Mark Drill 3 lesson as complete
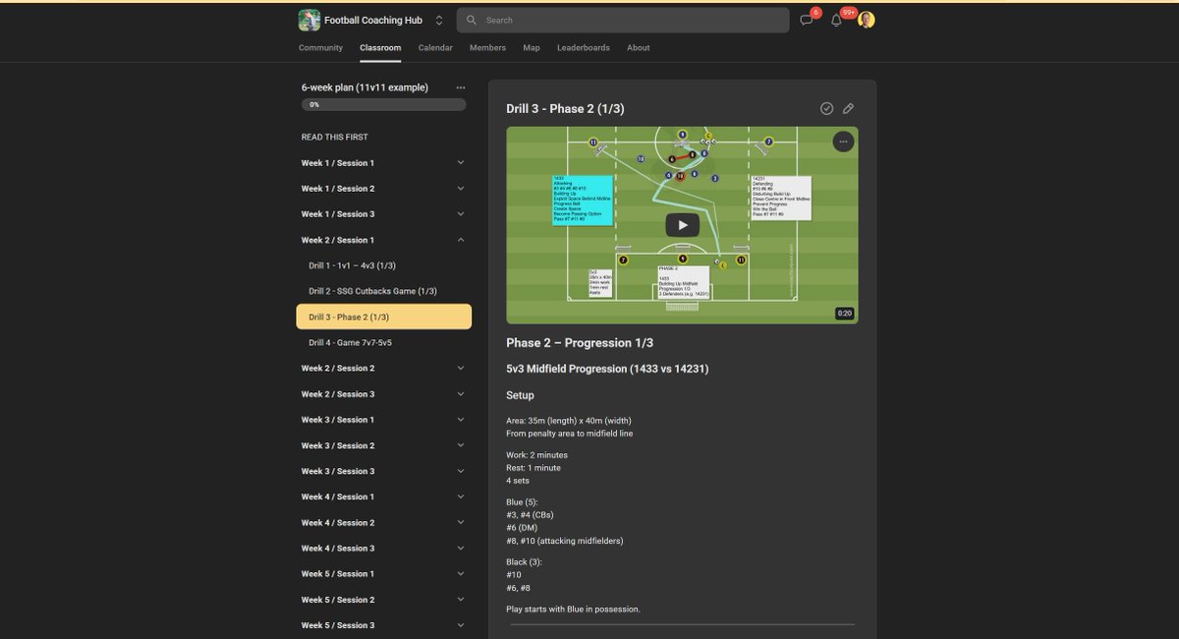Screen dimensions: 1179x639 (x=826, y=108)
